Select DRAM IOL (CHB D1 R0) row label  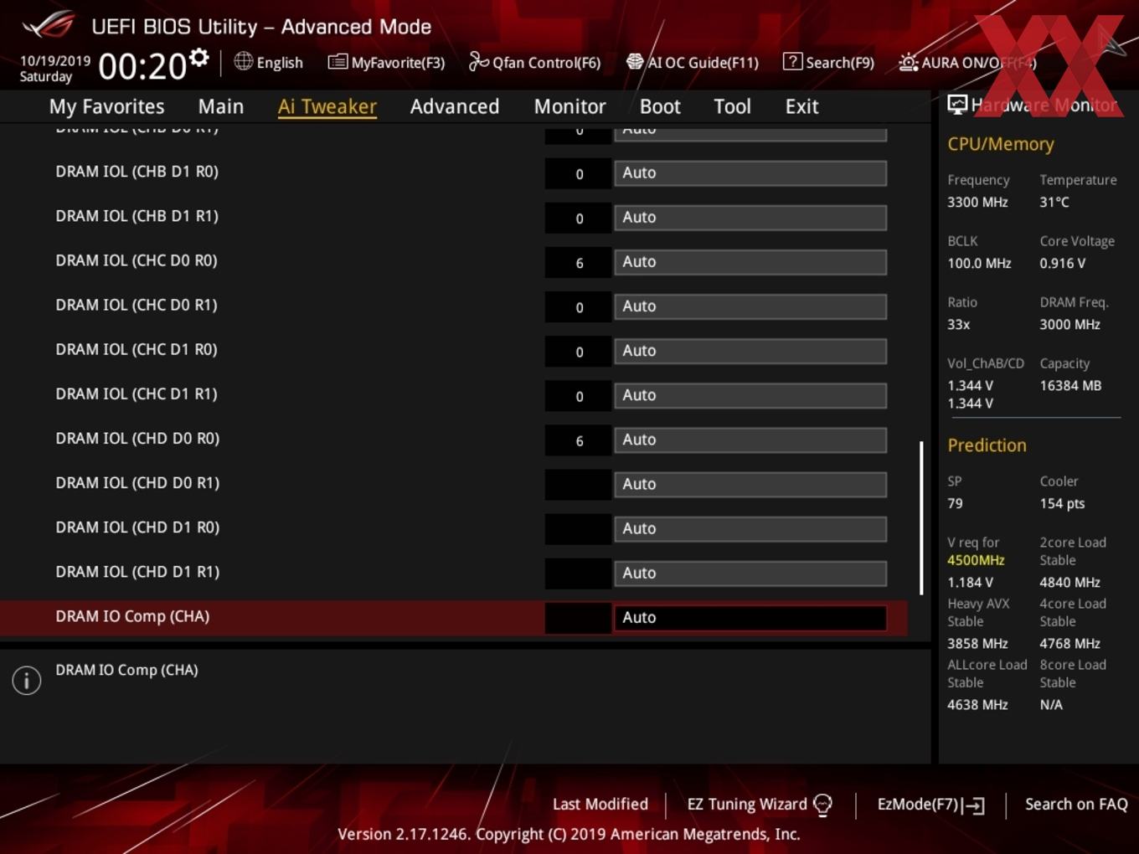[x=137, y=172]
